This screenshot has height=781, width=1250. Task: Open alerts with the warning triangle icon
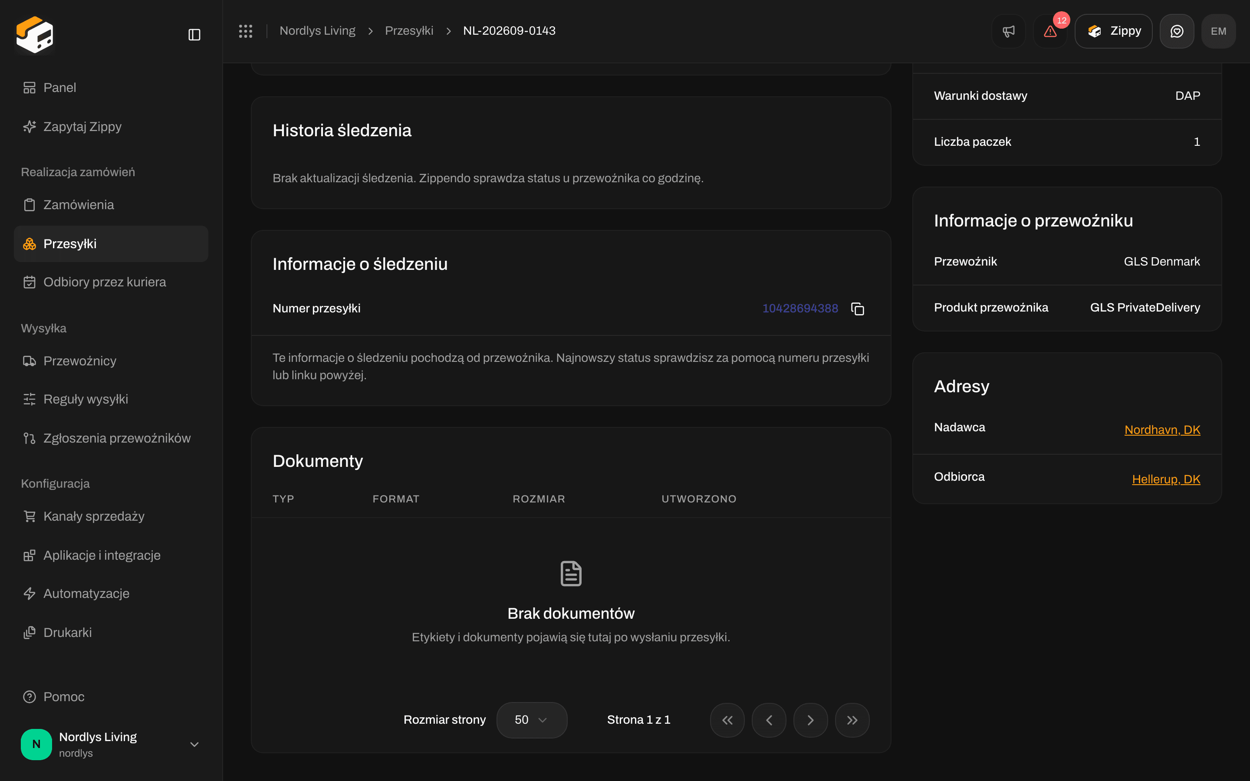tap(1050, 31)
